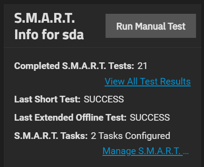The image size is (204, 167).
Task: Open the Manage S.M.A.R.T. tasks link
Action: click(145, 151)
